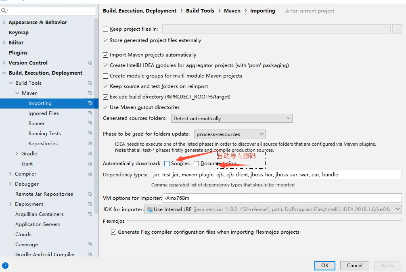The width and height of the screenshot is (406, 272).
Task: Open Phase for folders update dropdown
Action: 230,134
